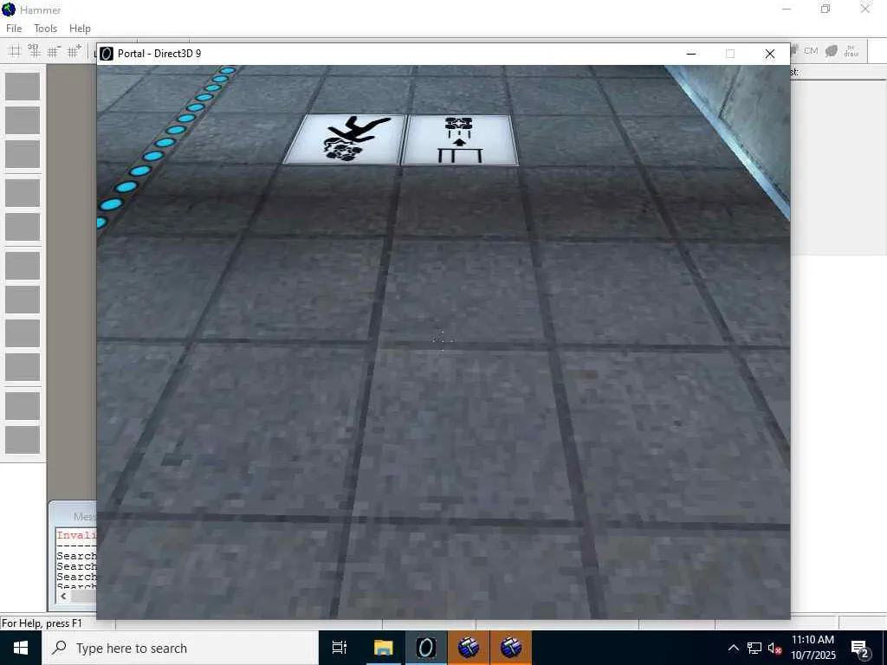
Task: Open the Windows Start menu
Action: [21, 648]
